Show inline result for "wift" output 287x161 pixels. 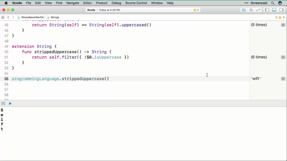[283, 79]
